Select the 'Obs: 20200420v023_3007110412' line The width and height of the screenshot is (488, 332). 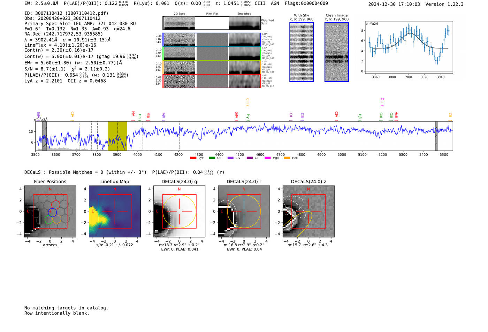(62, 18)
